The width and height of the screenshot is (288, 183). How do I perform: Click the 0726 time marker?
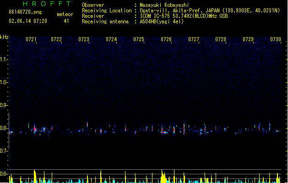point(166,39)
